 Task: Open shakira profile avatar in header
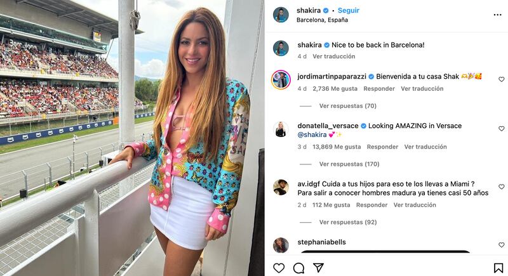(x=281, y=15)
